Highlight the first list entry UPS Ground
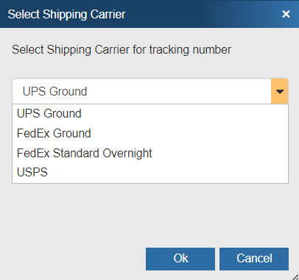This screenshot has height=280, width=299. point(150,114)
